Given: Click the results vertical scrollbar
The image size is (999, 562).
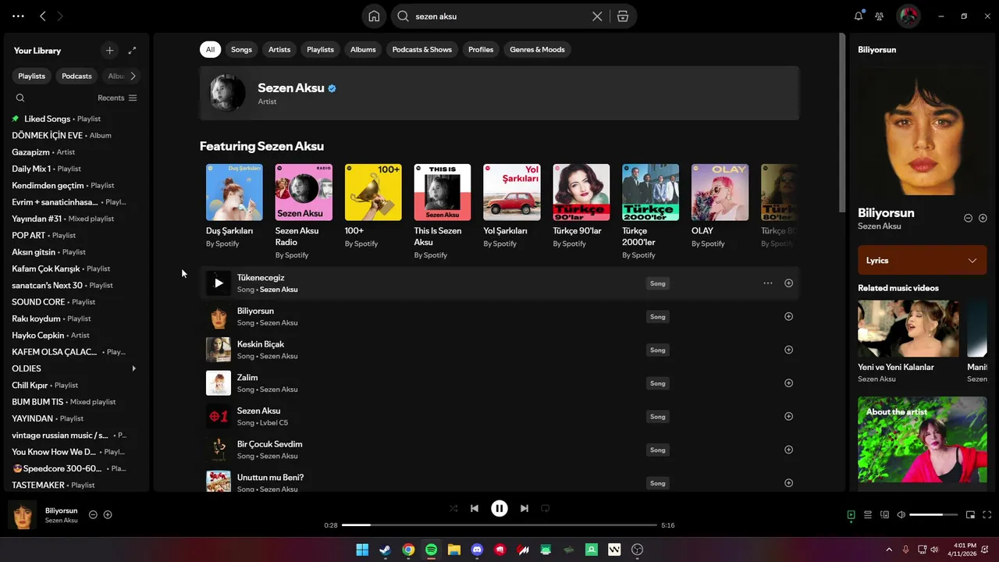Looking at the screenshot, I should pyautogui.click(x=842, y=123).
